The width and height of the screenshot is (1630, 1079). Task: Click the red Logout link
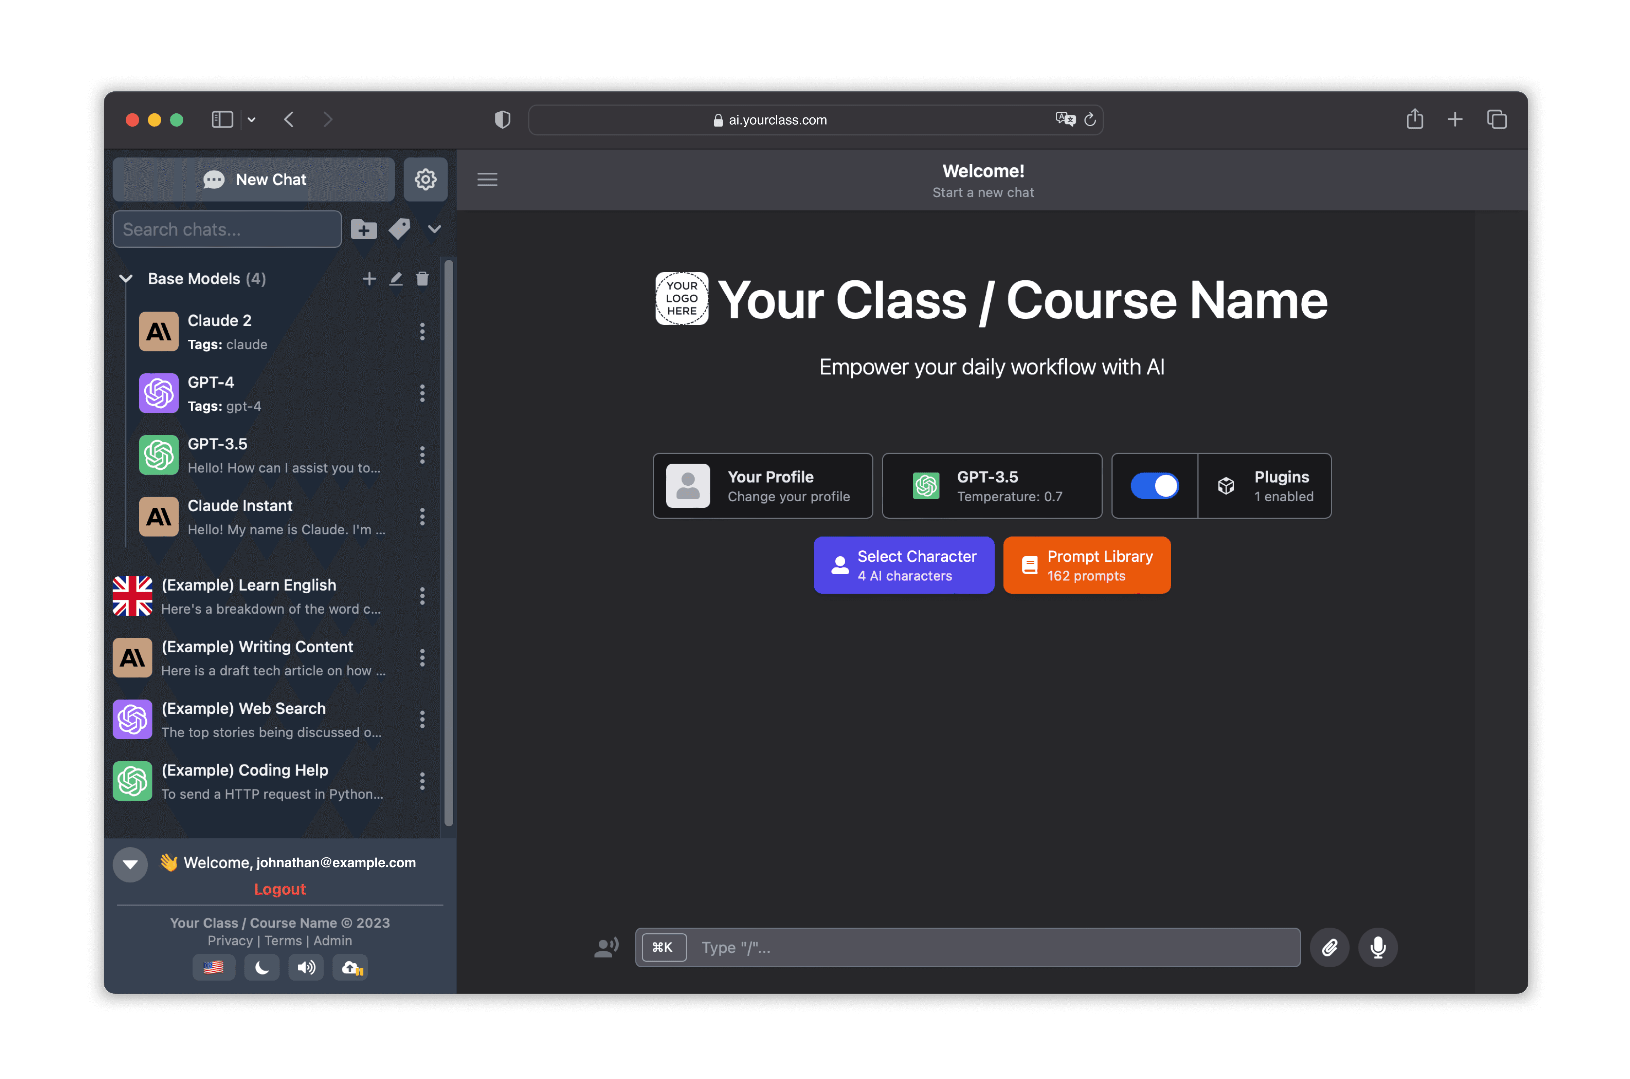coord(279,889)
